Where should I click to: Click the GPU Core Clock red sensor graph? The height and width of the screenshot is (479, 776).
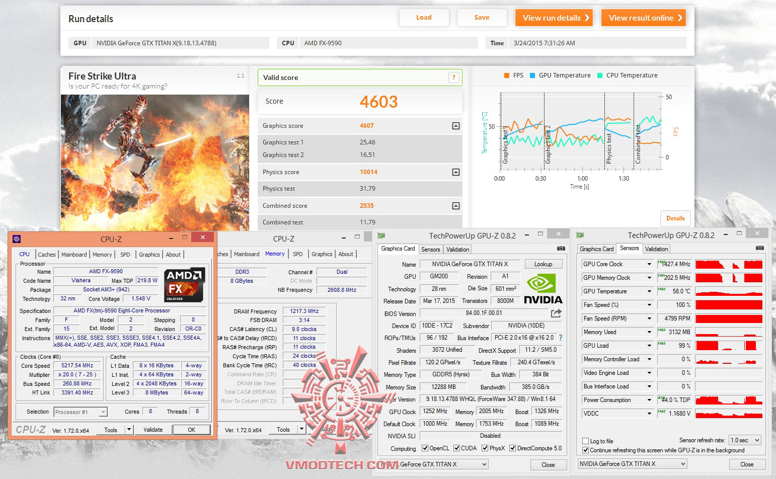point(729,264)
